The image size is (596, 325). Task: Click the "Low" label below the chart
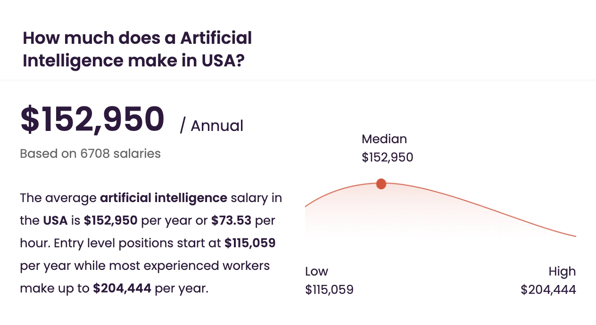click(316, 271)
